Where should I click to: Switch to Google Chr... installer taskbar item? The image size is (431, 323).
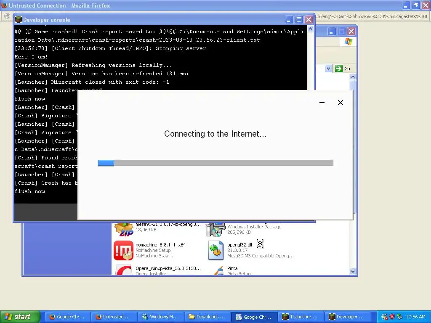(x=254, y=317)
